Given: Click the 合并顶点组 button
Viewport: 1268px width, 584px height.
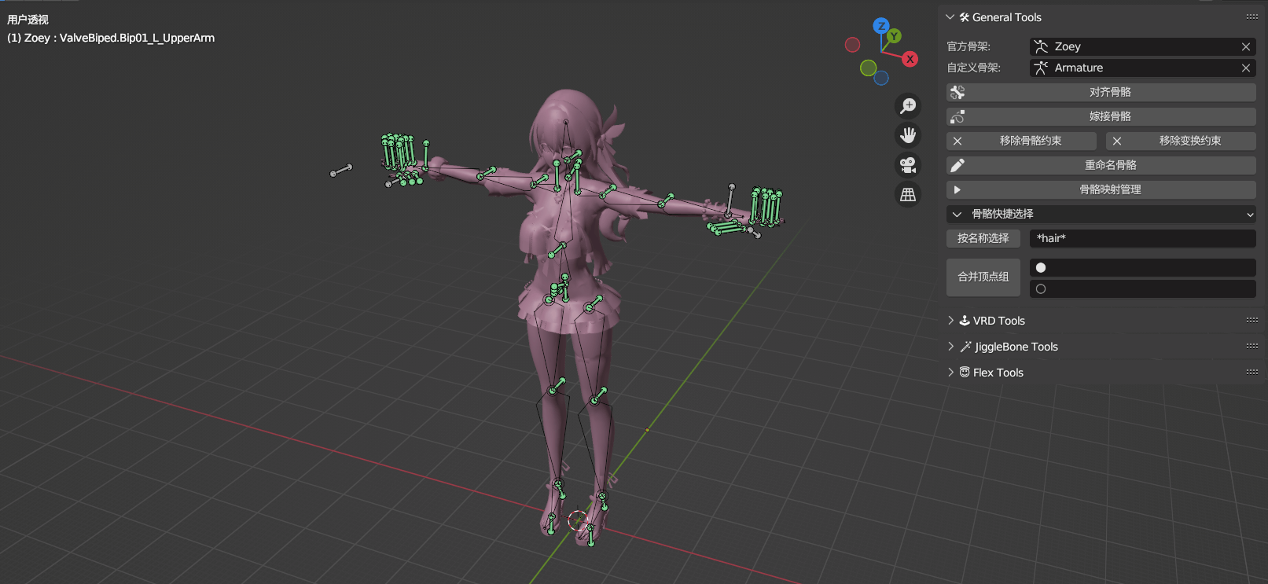Looking at the screenshot, I should coord(983,277).
